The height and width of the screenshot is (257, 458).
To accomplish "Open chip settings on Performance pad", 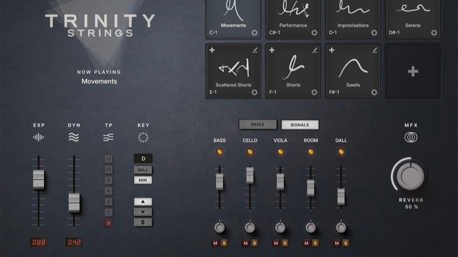I will [x=314, y=33].
